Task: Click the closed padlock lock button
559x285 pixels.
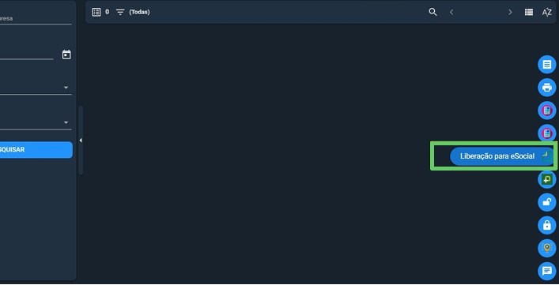Action: [x=547, y=225]
